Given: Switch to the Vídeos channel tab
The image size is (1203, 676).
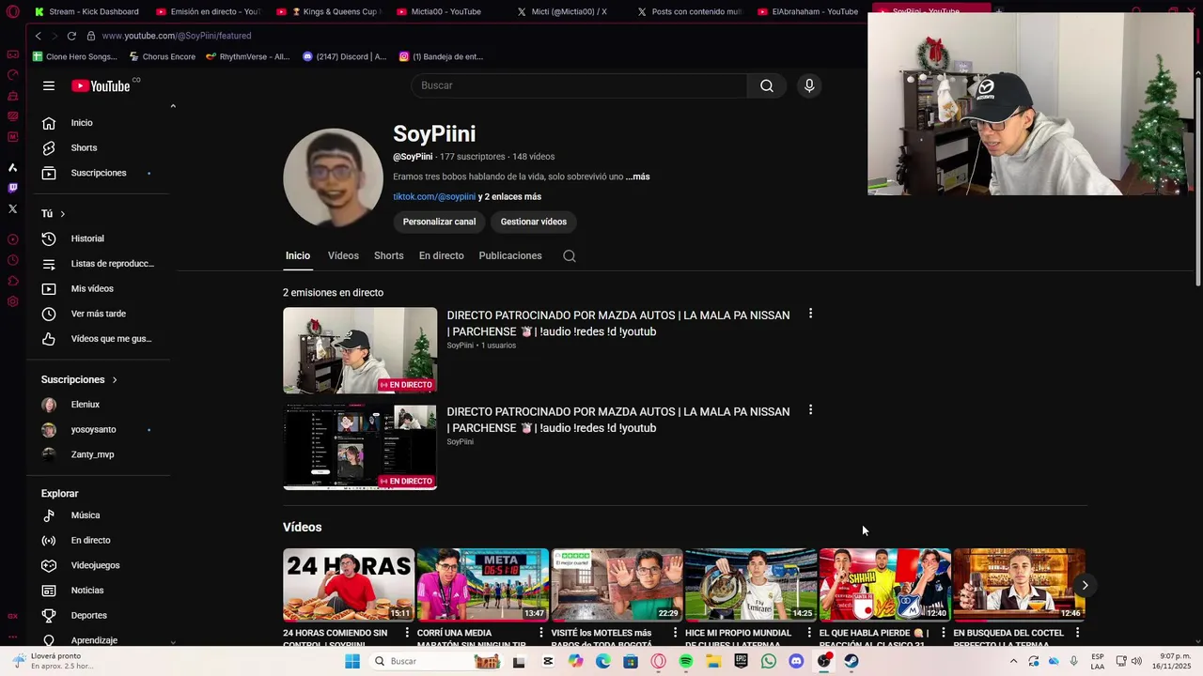Looking at the screenshot, I should 343,255.
